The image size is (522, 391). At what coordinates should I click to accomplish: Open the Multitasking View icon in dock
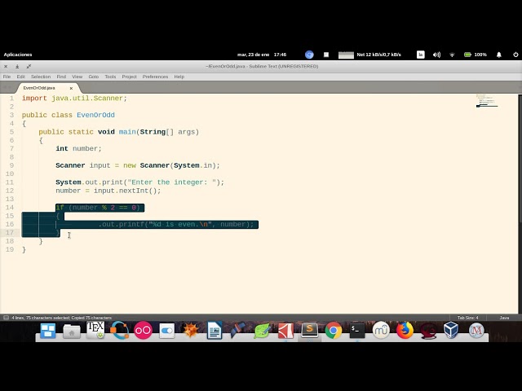coord(48,331)
